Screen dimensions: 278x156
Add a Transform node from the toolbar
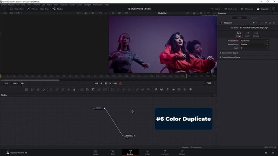[105, 90]
